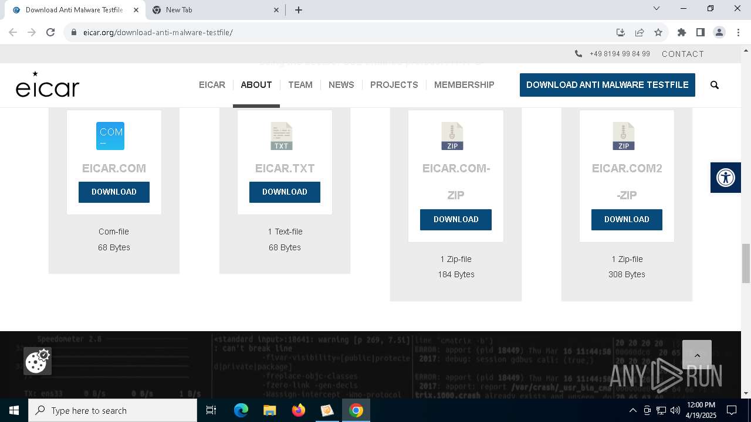
Task: Close the Download Anti Malware Testfile tab
Action: point(136,10)
